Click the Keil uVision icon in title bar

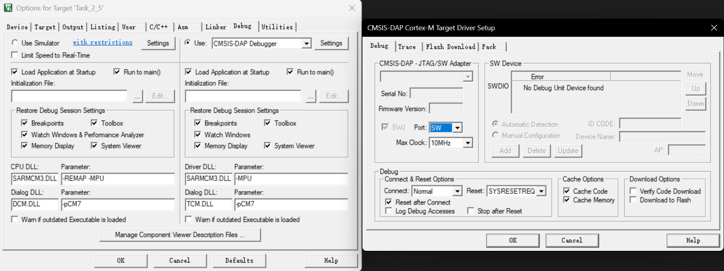click(8, 8)
